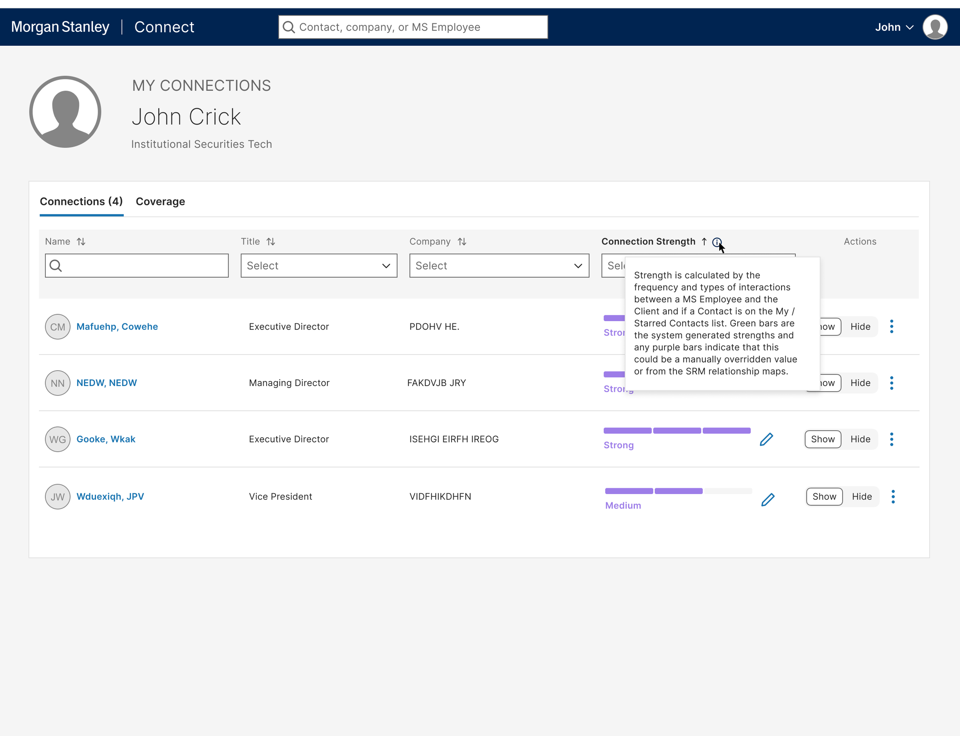The image size is (960, 736).
Task: Open three-dot menu for Wduexiqh, JPV
Action: [892, 496]
